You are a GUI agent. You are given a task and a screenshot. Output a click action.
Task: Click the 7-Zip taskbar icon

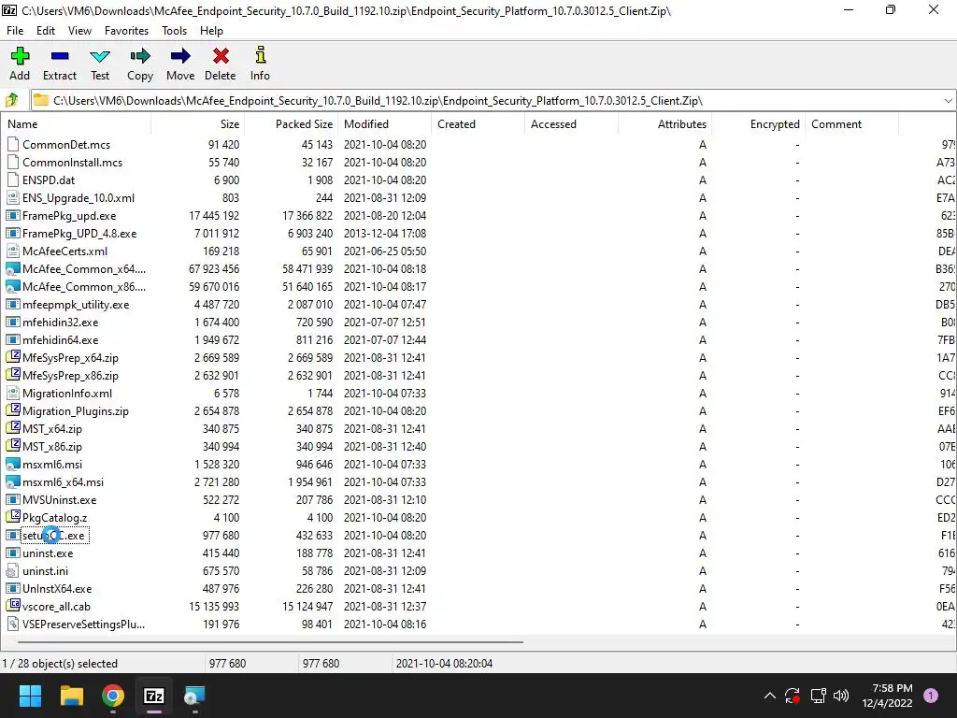154,696
